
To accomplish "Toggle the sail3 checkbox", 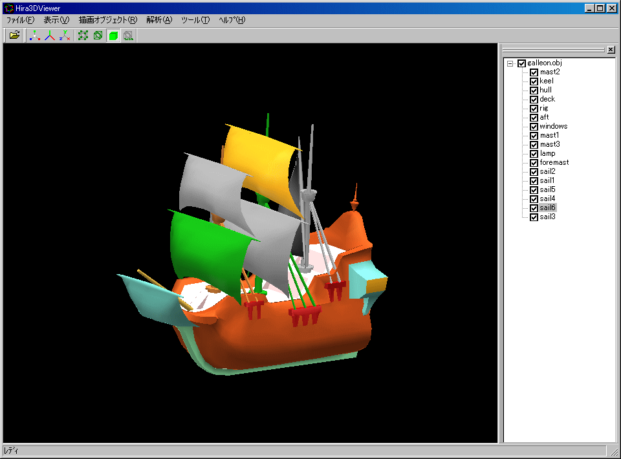I will (534, 217).
